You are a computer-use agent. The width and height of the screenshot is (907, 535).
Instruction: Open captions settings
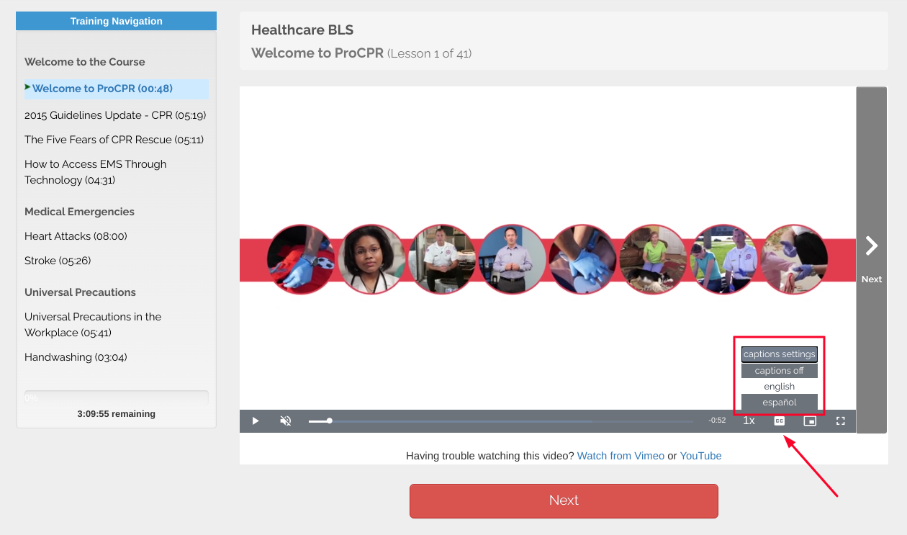(780, 354)
